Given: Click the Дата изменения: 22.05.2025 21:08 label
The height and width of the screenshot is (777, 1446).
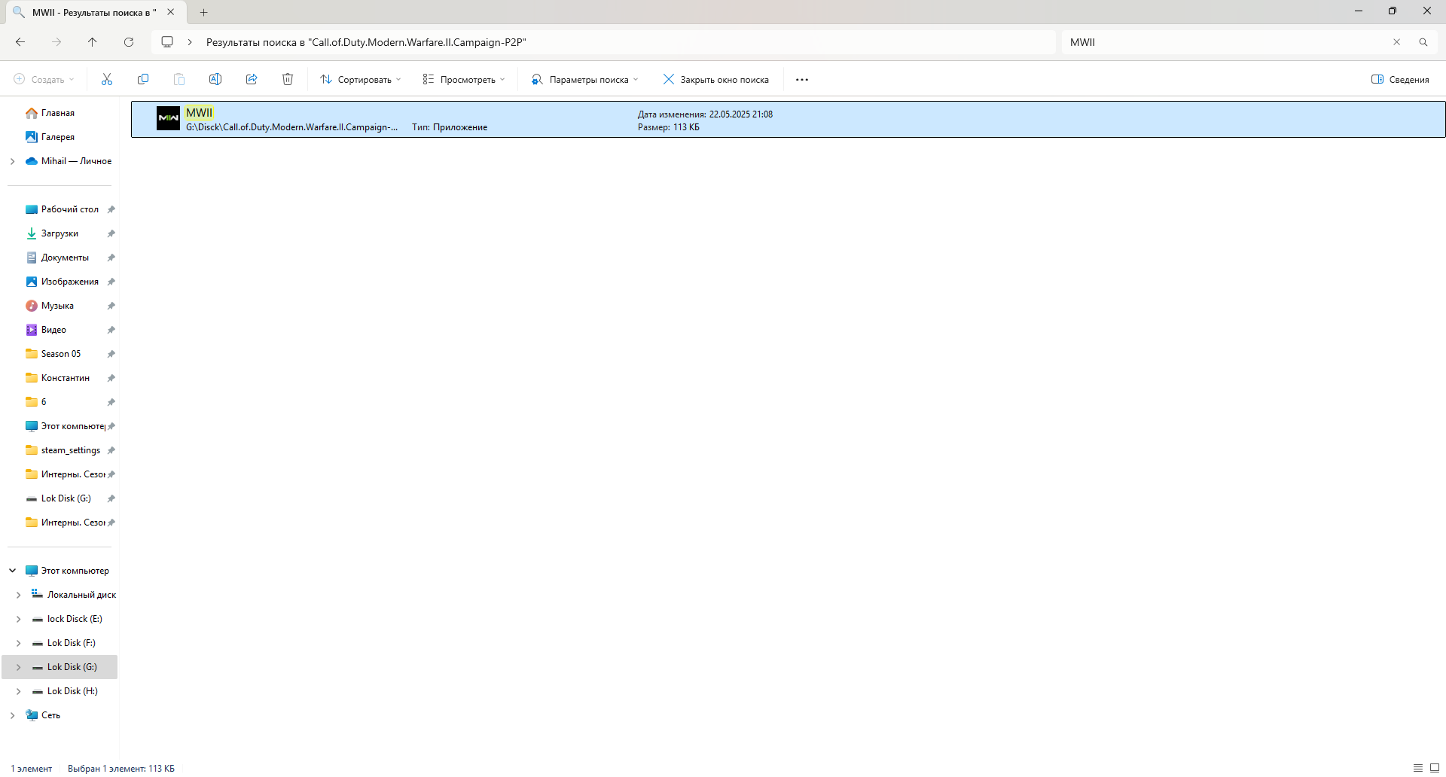Looking at the screenshot, I should point(705,114).
